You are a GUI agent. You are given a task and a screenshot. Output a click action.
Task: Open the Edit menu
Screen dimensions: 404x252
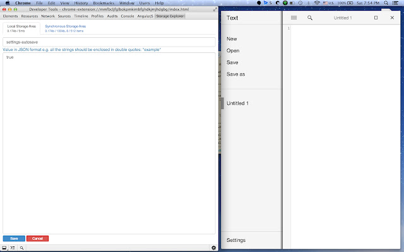tap(52, 3)
